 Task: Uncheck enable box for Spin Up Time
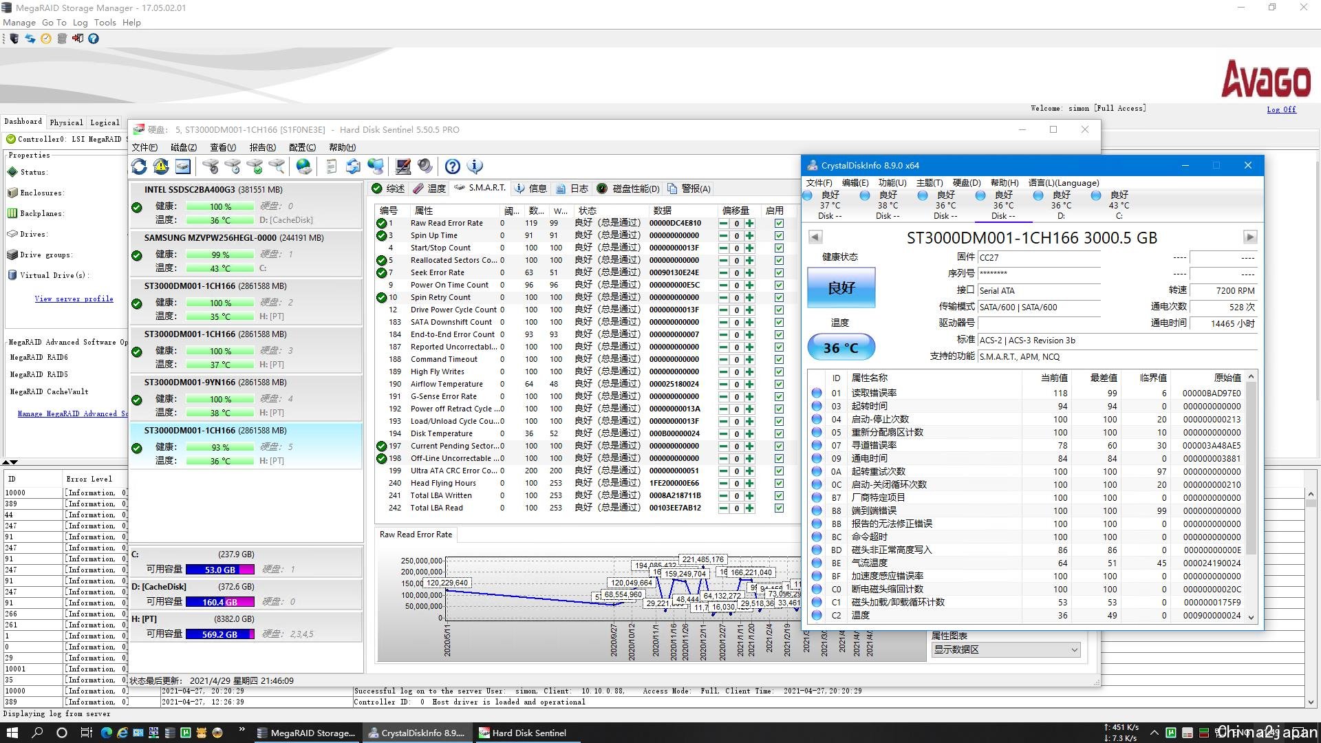pyautogui.click(x=779, y=236)
